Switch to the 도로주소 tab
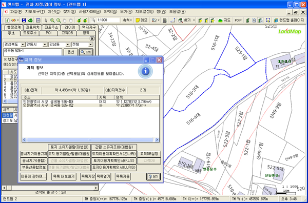 (x=30, y=33)
